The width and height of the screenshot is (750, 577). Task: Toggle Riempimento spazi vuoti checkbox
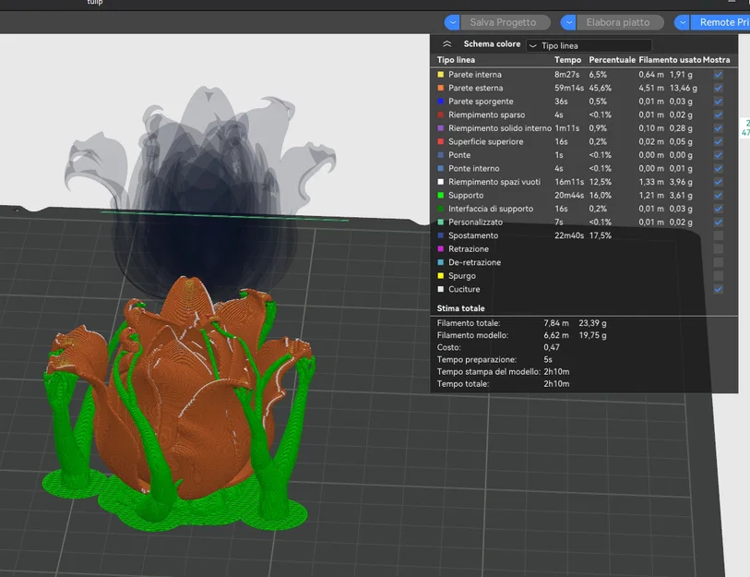tap(718, 182)
